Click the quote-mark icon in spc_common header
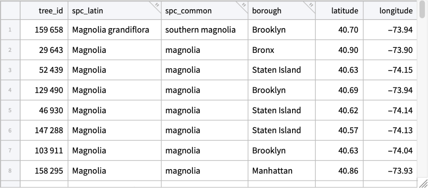The height and width of the screenshot is (188, 428). click(x=244, y=5)
